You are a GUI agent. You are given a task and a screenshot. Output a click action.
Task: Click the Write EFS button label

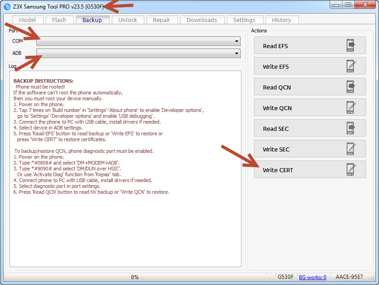tap(276, 67)
